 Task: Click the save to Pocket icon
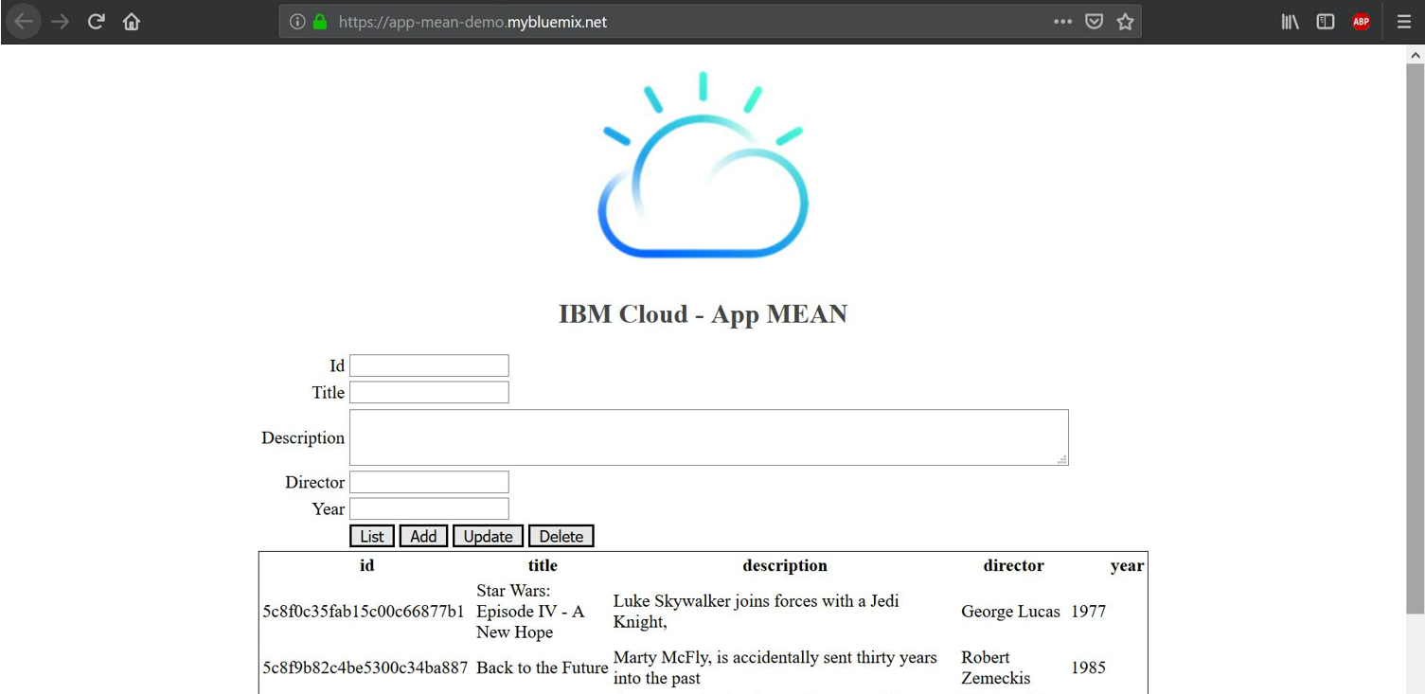click(1094, 20)
